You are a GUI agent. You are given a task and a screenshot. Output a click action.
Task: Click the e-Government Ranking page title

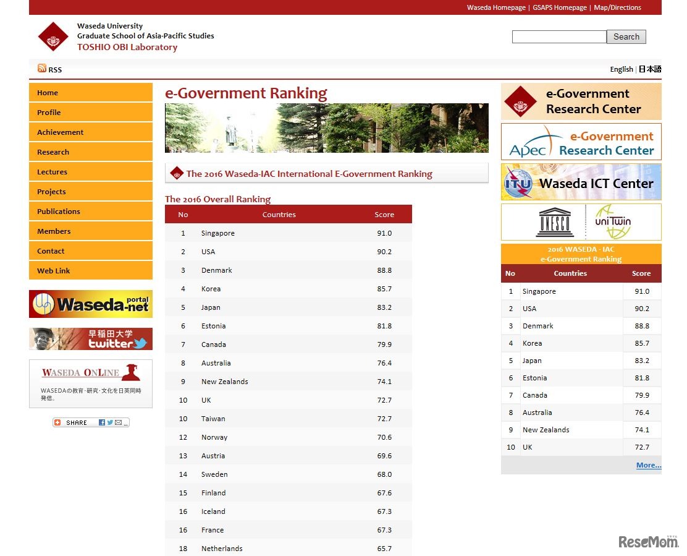coord(246,93)
